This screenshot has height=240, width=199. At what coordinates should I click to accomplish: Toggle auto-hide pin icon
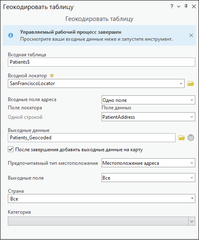[186, 7]
